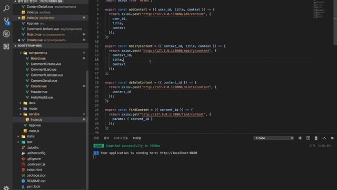337x190 pixels.
Task: Close the open editor index.js src/service
Action: [19, 18]
